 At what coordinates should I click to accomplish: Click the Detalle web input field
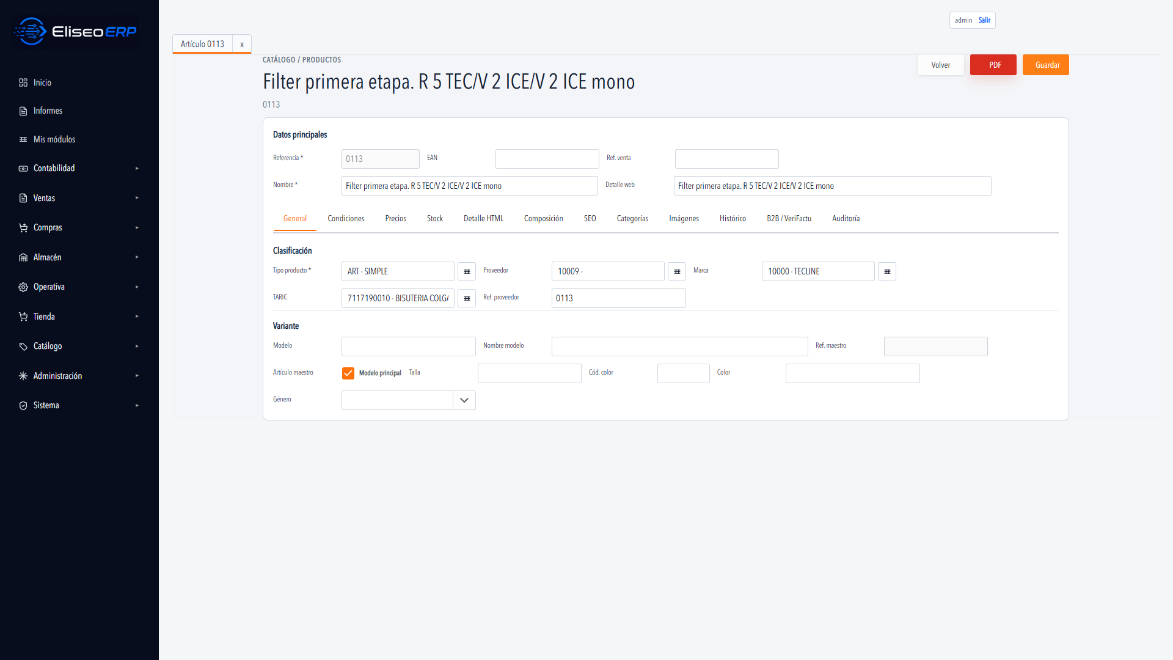click(833, 186)
